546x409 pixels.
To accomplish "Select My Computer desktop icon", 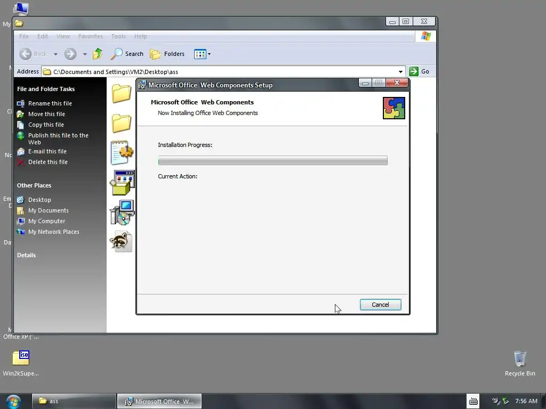I will (x=20, y=9).
